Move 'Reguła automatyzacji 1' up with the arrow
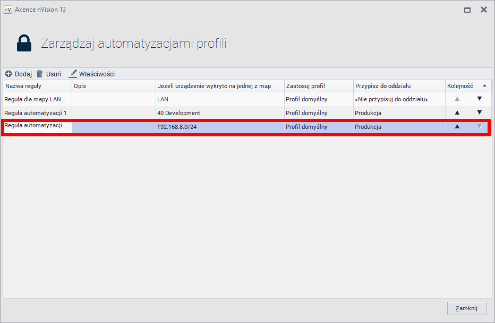 click(x=456, y=112)
